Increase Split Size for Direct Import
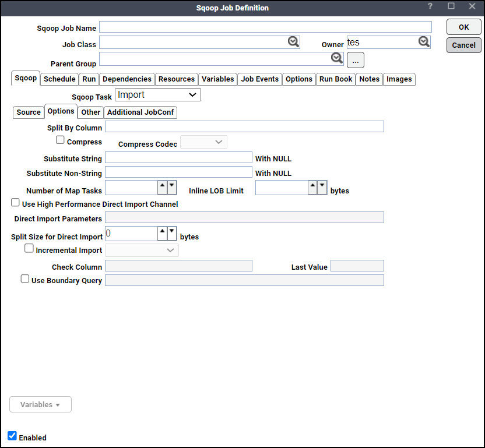485x448 pixels. (162, 234)
